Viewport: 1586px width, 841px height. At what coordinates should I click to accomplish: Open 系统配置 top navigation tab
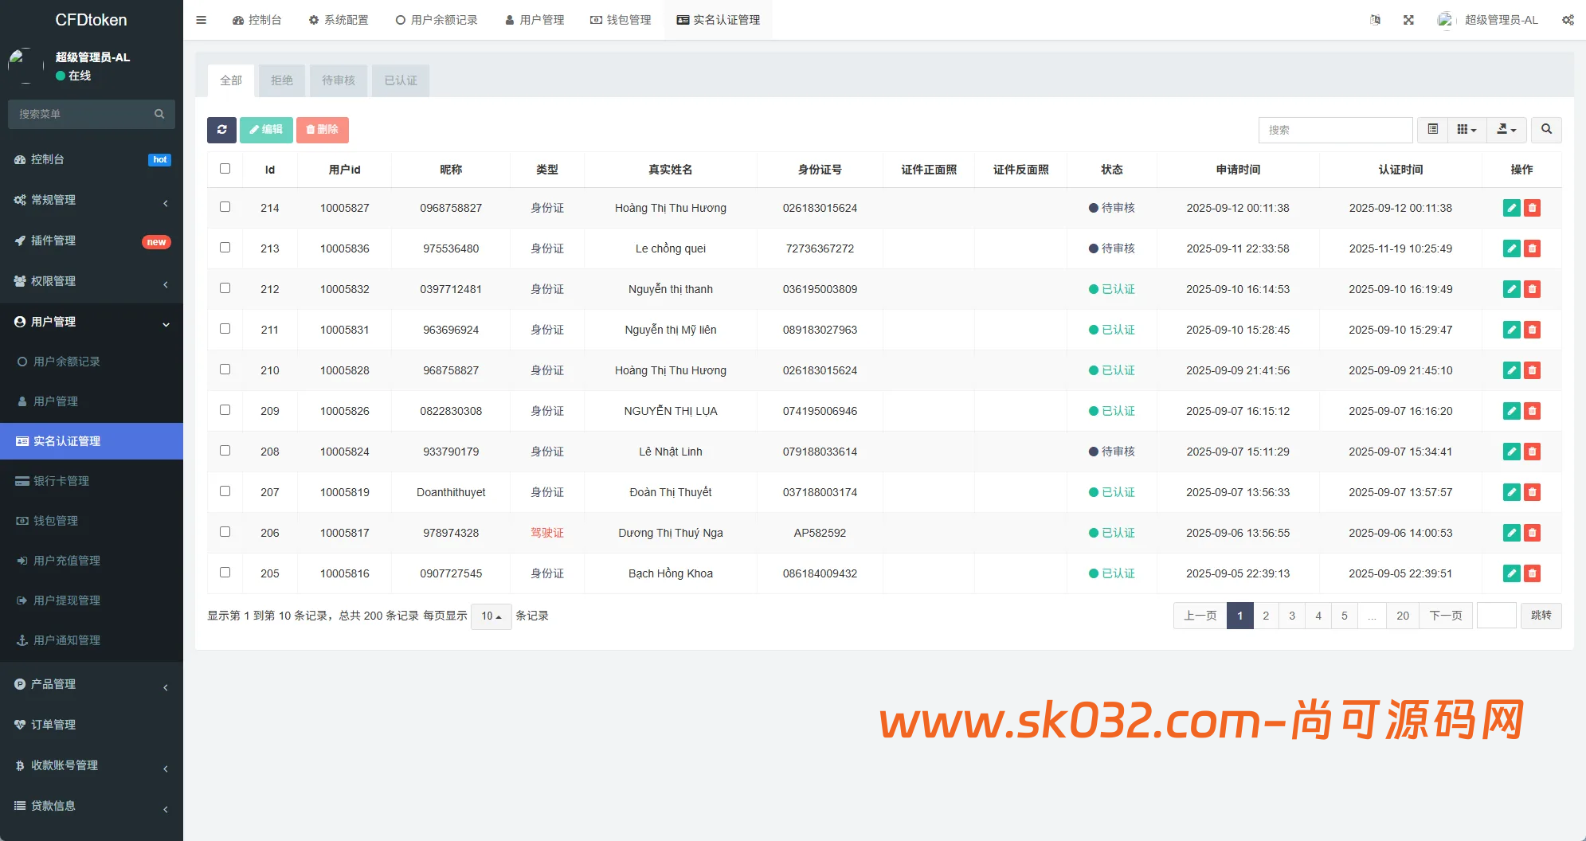tap(339, 20)
